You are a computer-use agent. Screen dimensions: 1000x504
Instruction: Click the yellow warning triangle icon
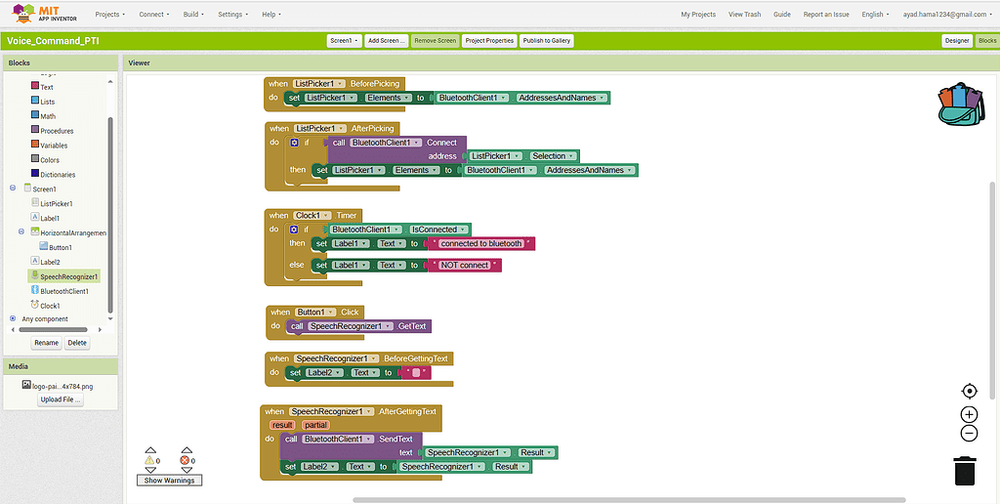tap(149, 459)
